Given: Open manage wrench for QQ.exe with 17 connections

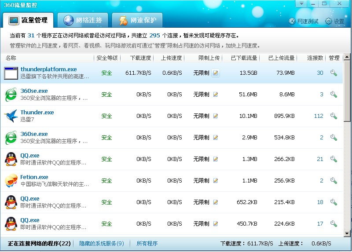Looking at the screenshot, I should coord(334,223).
